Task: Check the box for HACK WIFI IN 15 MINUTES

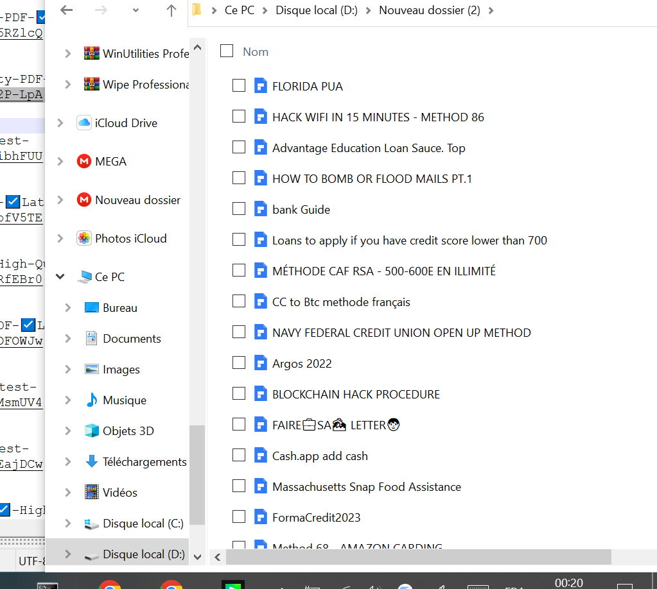Action: (x=239, y=116)
